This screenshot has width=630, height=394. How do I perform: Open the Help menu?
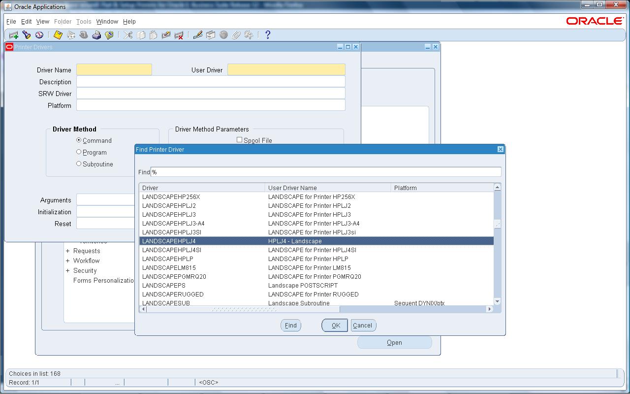click(x=129, y=22)
